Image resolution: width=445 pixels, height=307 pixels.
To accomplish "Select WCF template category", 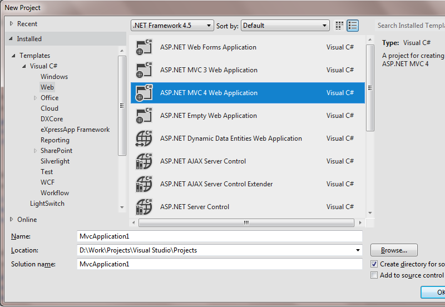I will tap(47, 182).
